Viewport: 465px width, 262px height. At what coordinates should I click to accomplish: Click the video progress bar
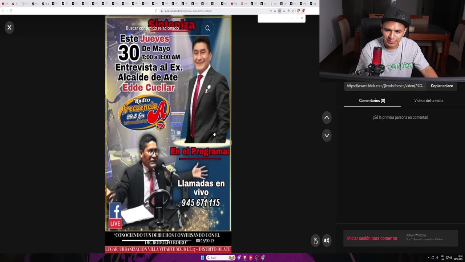[x=157, y=241]
